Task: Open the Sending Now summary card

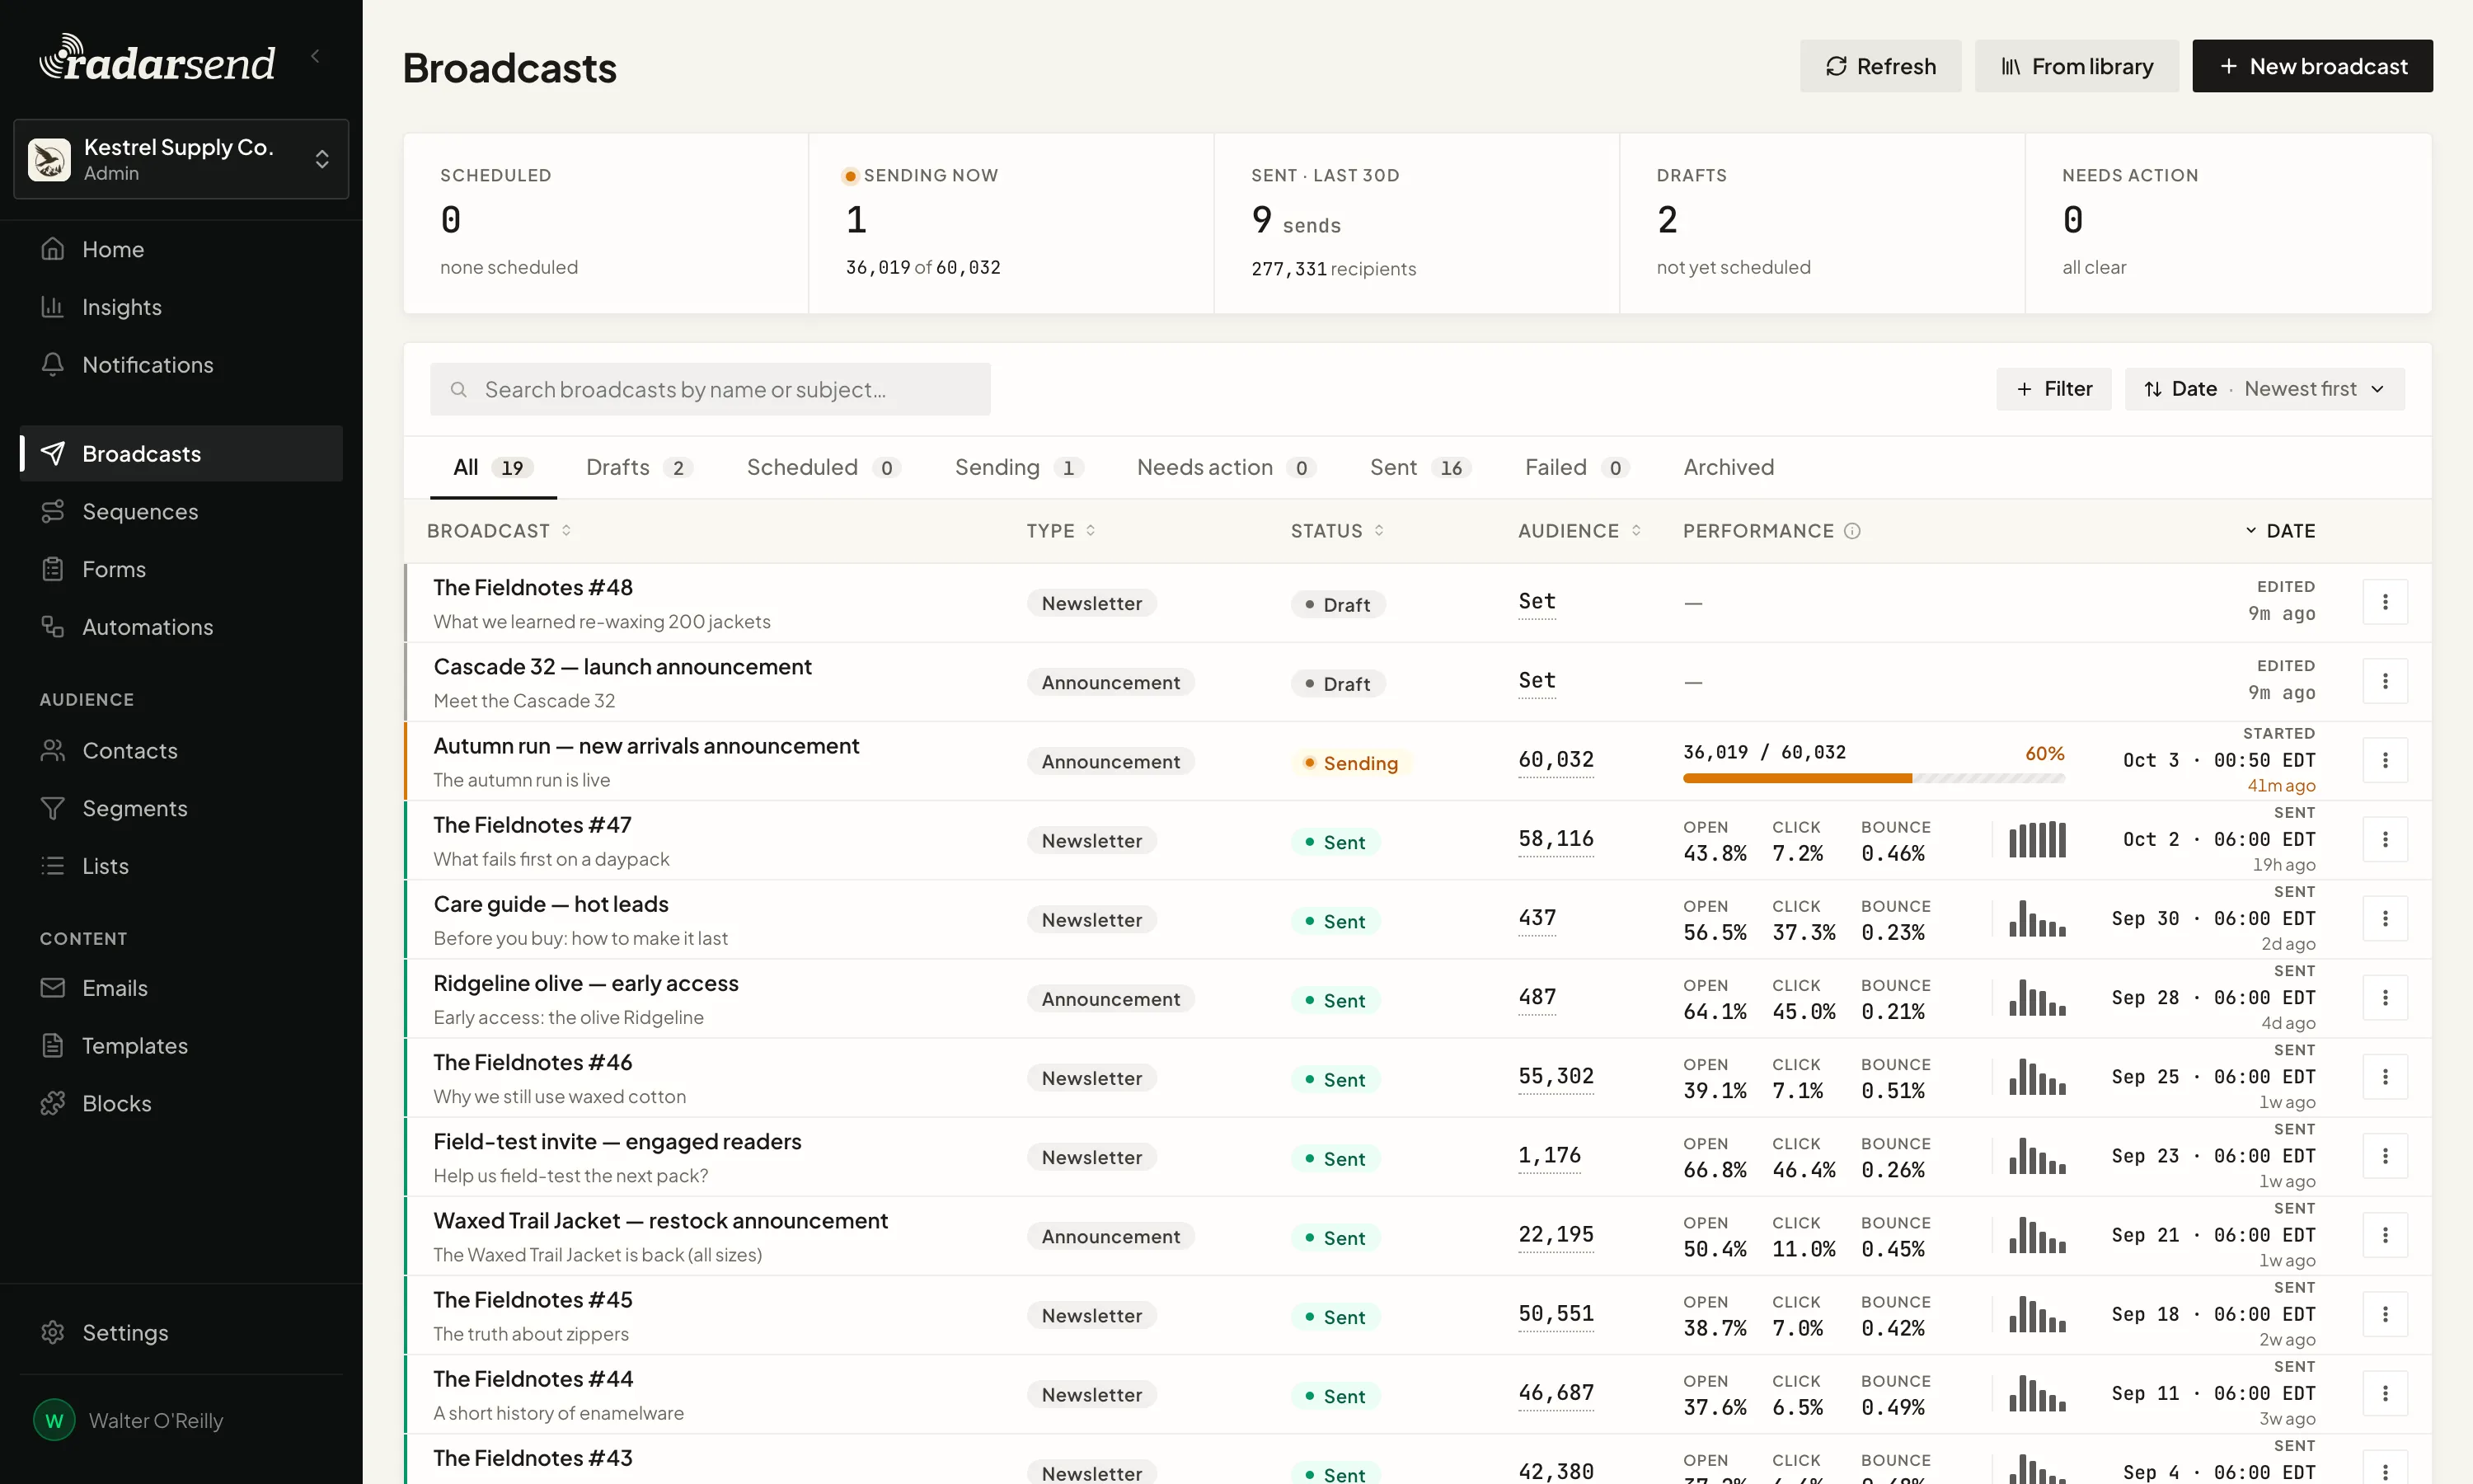Action: click(1011, 223)
